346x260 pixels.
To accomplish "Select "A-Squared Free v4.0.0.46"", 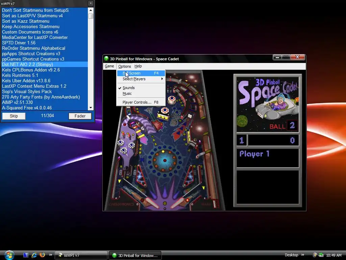I will click(45, 108).
